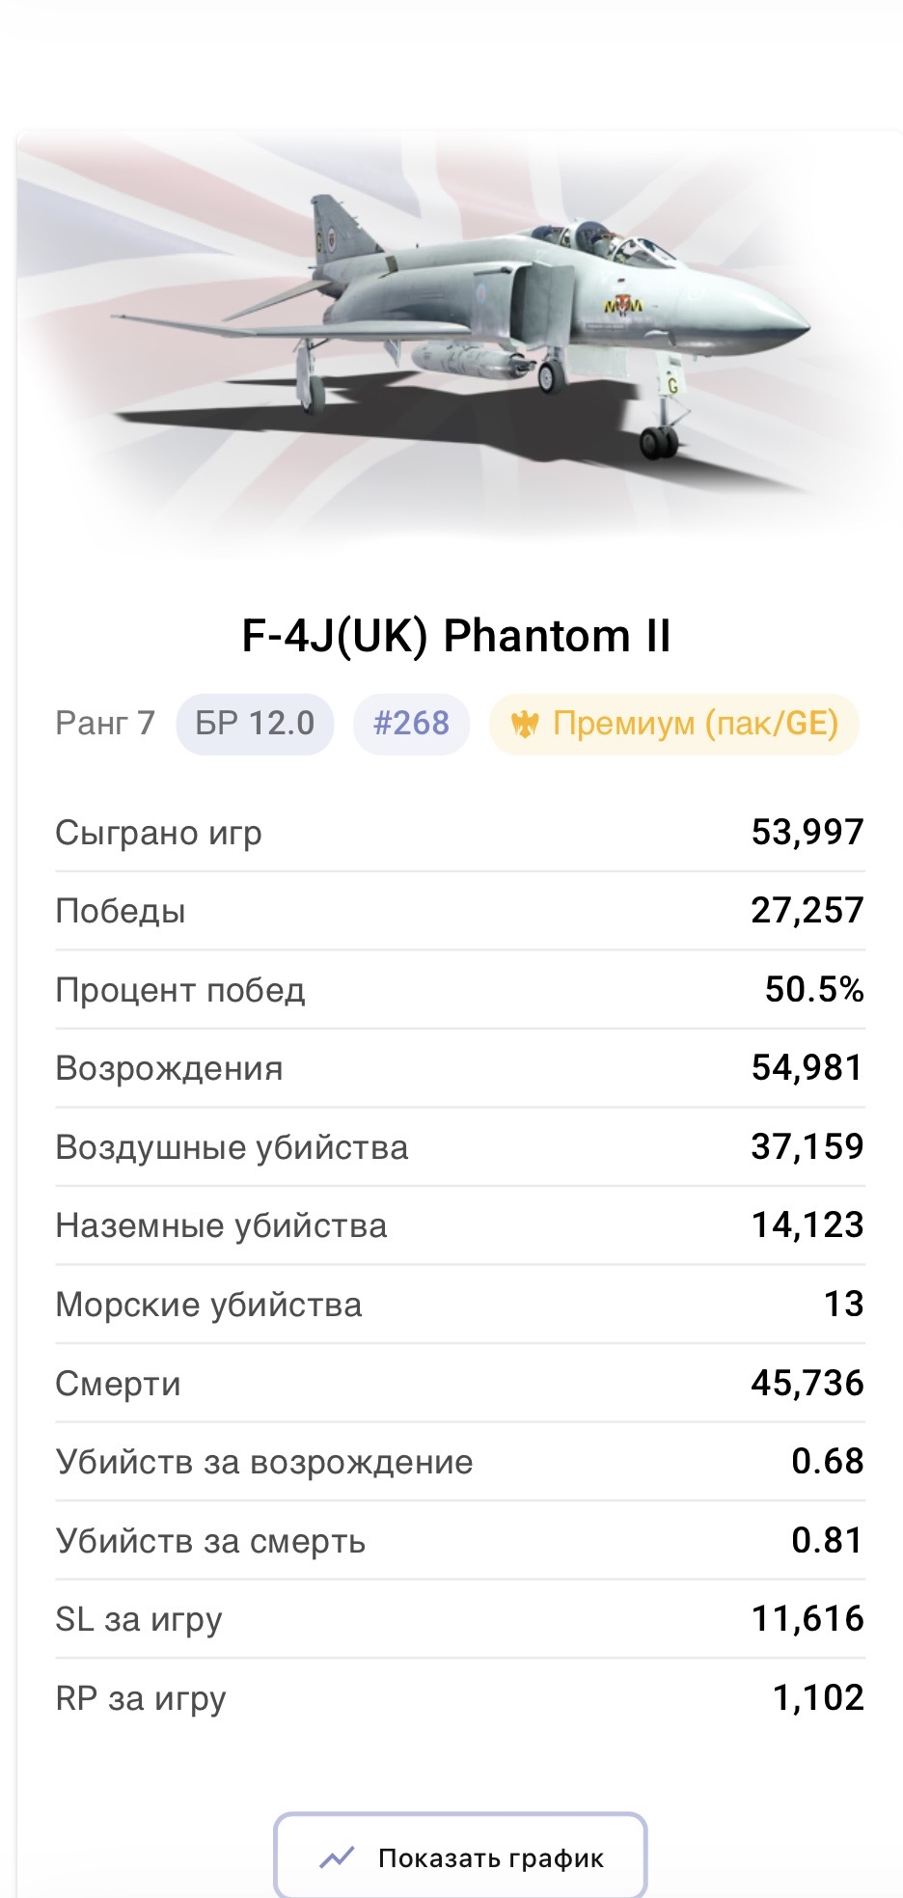Select the Морские убийства row
The width and height of the screenshot is (903, 1898).
460,1305
